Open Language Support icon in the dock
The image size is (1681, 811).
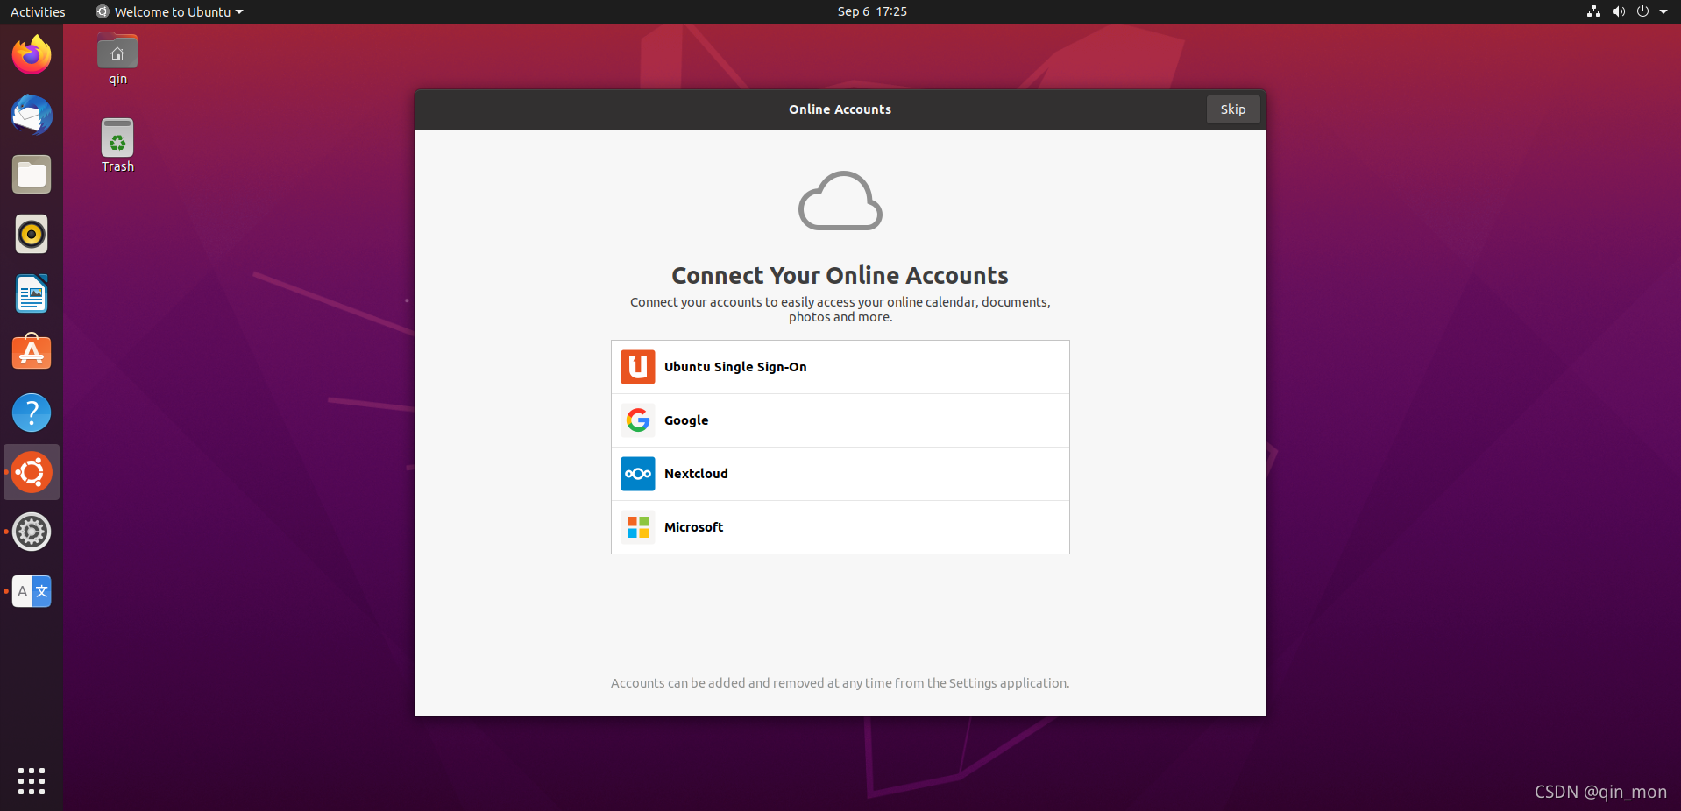tap(32, 591)
